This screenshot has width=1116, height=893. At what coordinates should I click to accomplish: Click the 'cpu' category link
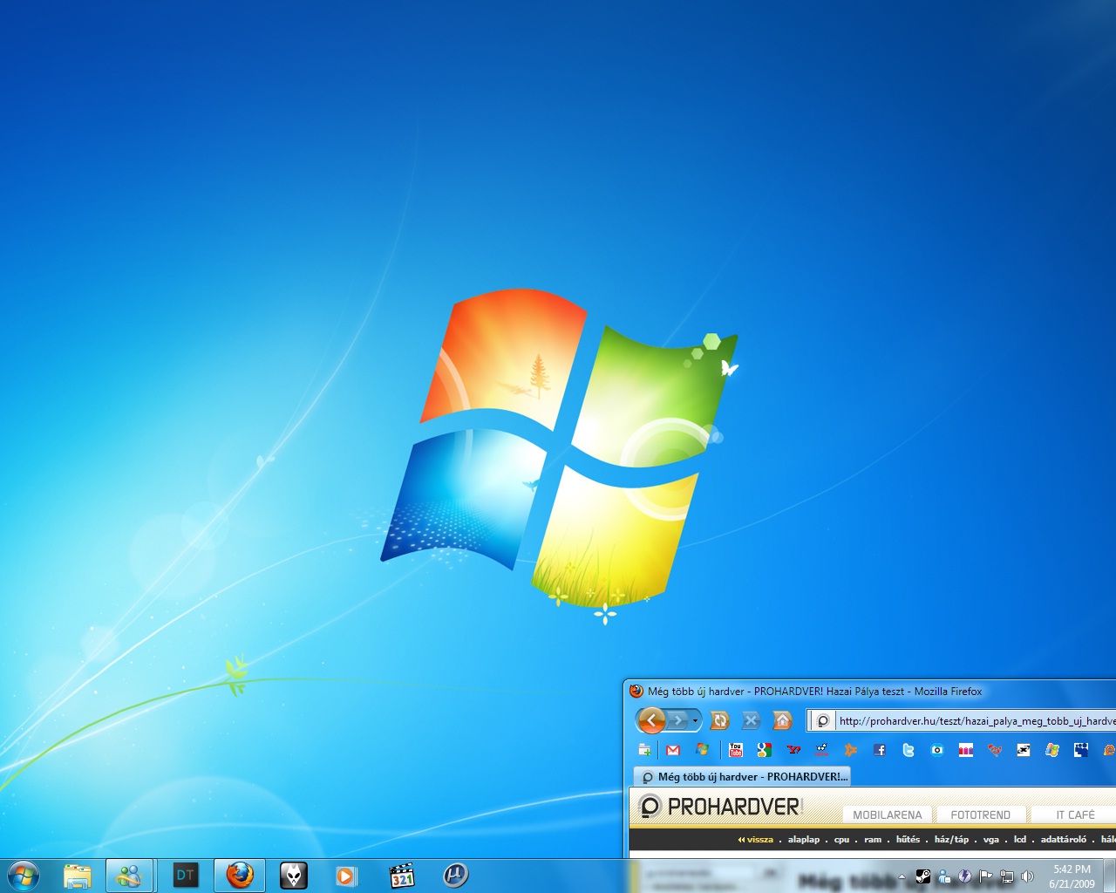(x=841, y=840)
